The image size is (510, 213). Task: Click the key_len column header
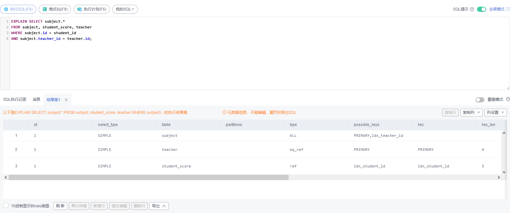pyautogui.click(x=489, y=125)
